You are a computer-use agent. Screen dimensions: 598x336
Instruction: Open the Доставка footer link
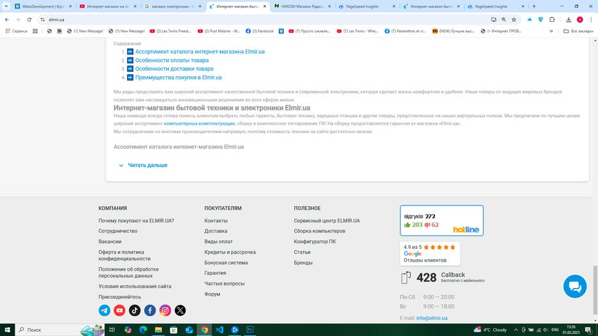[216, 231]
